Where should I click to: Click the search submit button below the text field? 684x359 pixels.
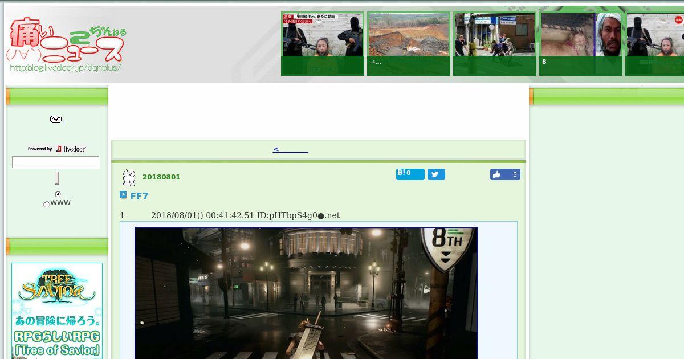pos(57,178)
